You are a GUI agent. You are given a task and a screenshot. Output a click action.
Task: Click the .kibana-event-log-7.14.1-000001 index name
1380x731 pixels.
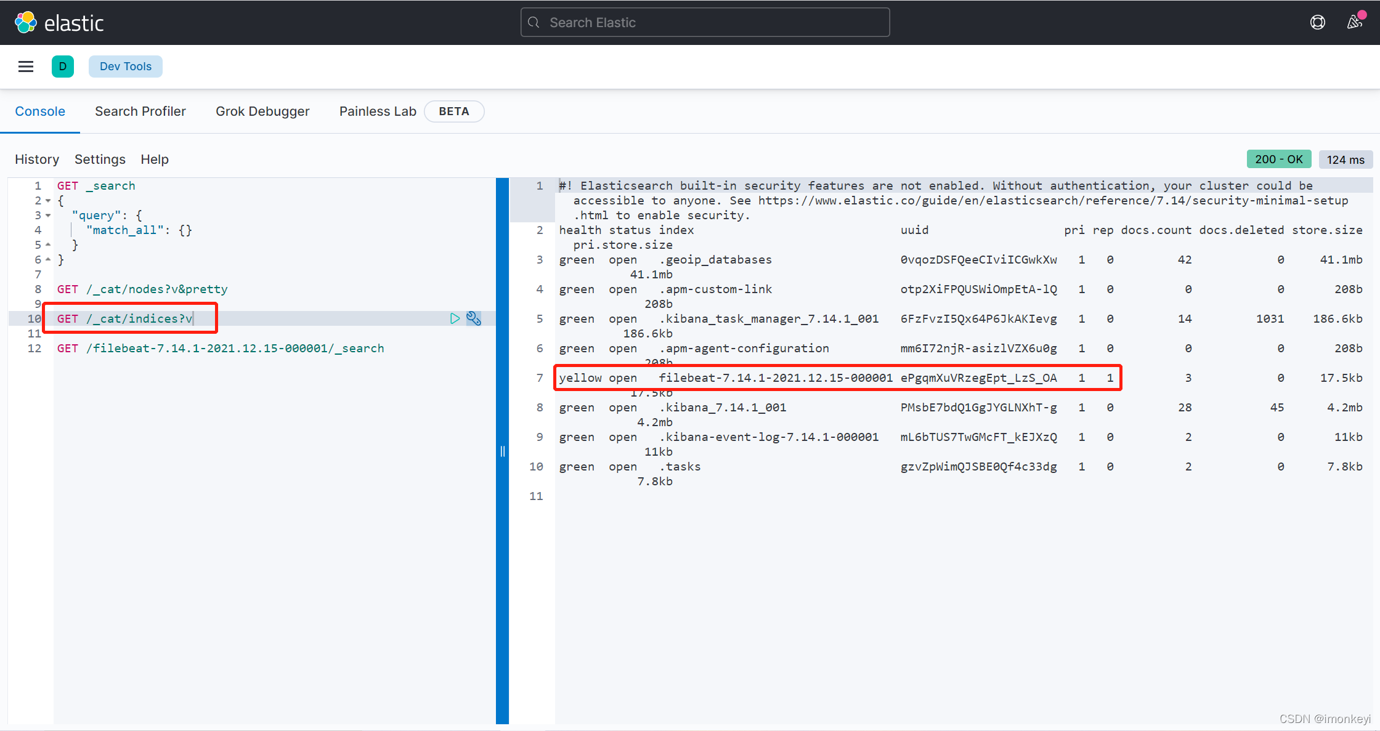pos(769,437)
